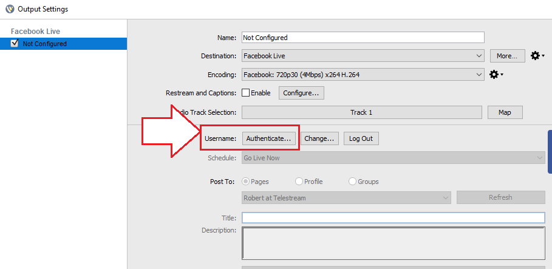
Task: Click the vertical scrollbar thumb at right edge
Action: coord(550,152)
